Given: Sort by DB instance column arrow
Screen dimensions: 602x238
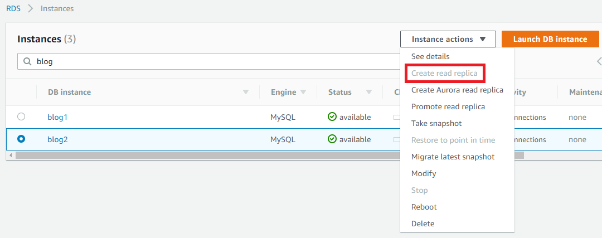Looking at the screenshot, I should [x=246, y=92].
